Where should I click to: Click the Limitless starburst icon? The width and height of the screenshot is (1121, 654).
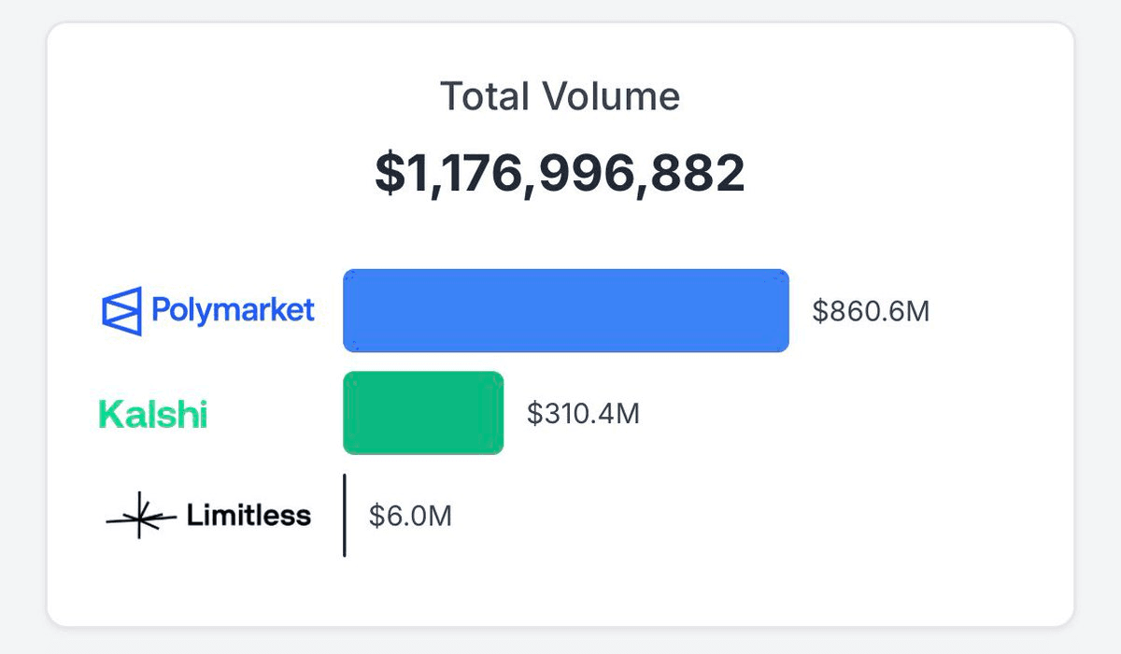click(140, 516)
